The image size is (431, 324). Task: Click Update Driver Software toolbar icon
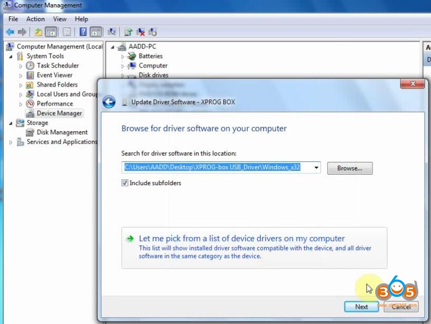[x=128, y=32]
